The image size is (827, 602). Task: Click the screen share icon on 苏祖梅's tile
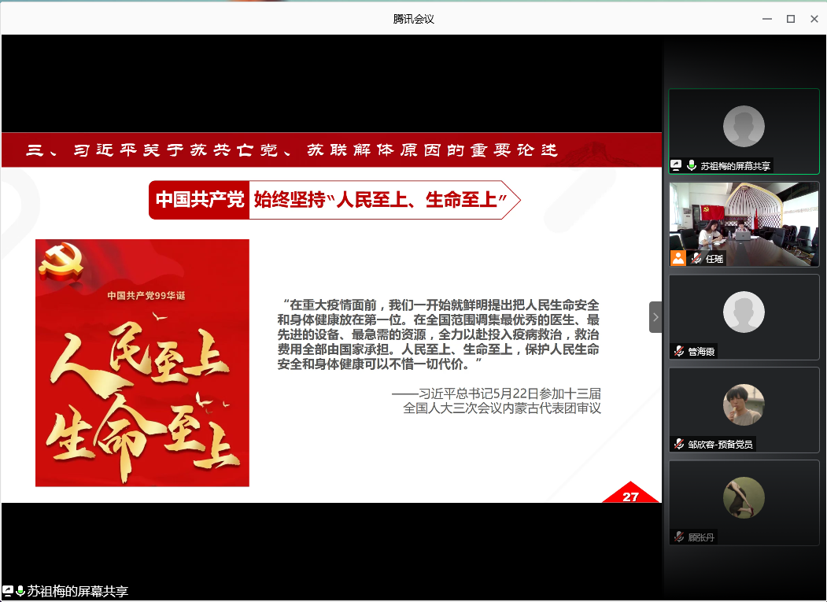pyautogui.click(x=676, y=165)
